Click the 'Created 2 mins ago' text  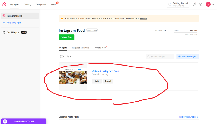click(100, 74)
